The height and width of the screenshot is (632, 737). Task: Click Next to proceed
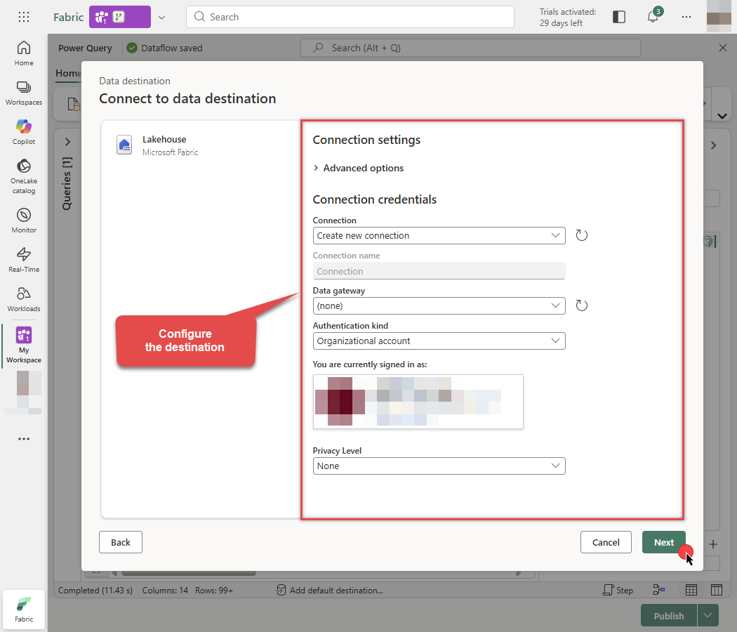pyautogui.click(x=663, y=542)
